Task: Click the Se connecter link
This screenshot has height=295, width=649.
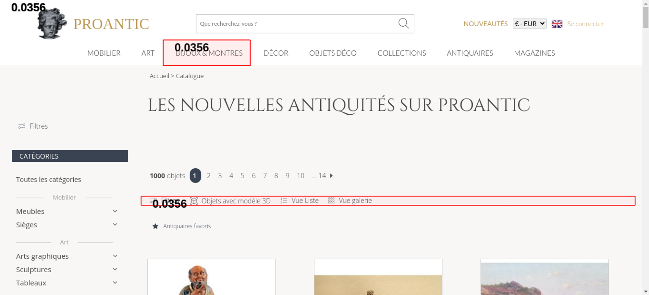Action: [585, 24]
